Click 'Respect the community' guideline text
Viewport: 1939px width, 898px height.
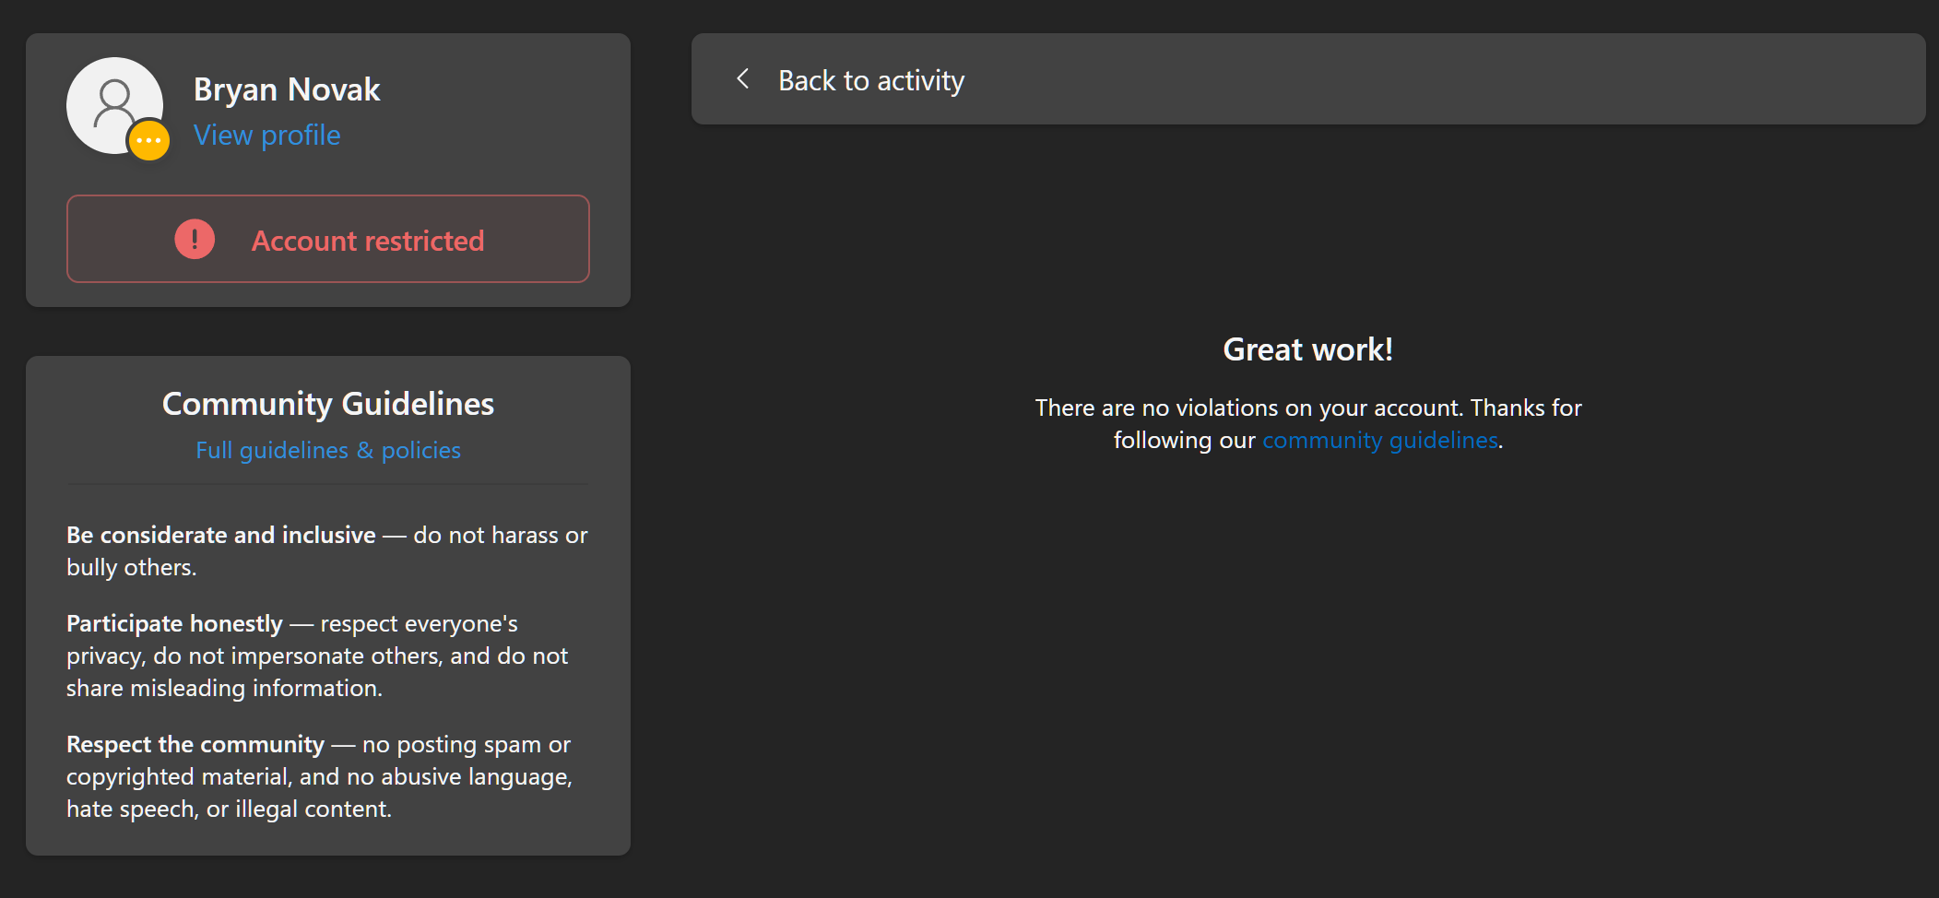click(x=195, y=744)
